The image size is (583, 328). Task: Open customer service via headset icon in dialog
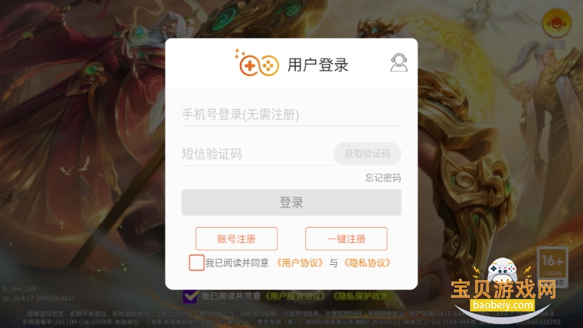click(x=399, y=62)
